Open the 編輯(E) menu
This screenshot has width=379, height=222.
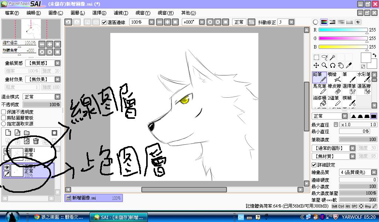coord(34,13)
